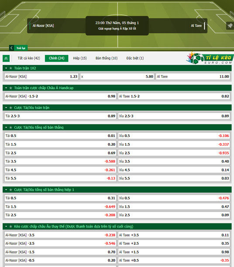This screenshot has height=267, width=234.
Task: Click the match time 23:00 Thứ Năm text
Action: point(117,23)
